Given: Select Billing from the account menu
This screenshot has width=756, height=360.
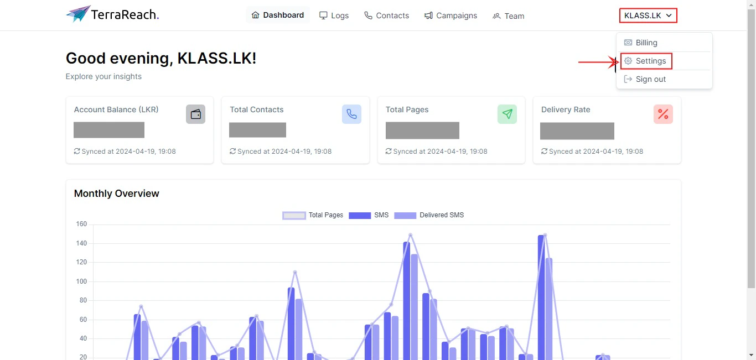Looking at the screenshot, I should pos(664,43).
